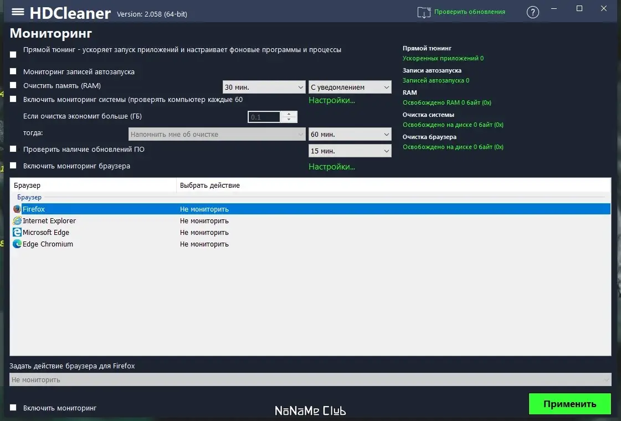
Task: Click Освобождено на диске under Очистка системы
Action: [x=453, y=125]
